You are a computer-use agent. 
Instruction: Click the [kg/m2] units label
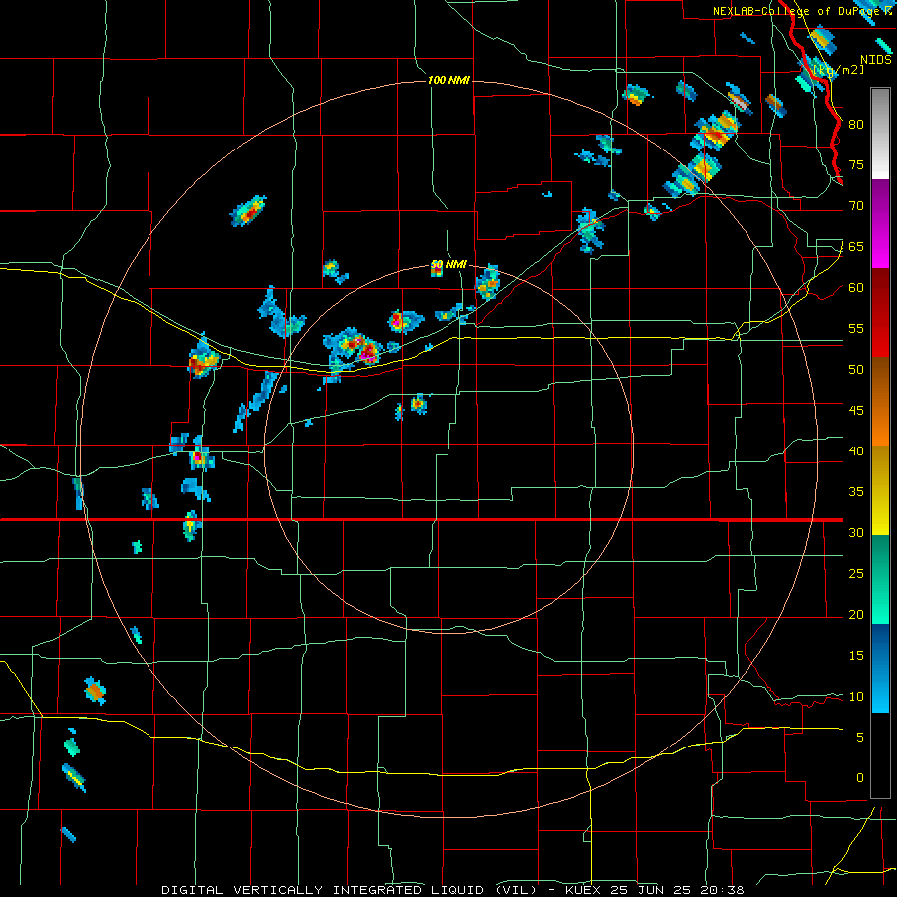838,70
